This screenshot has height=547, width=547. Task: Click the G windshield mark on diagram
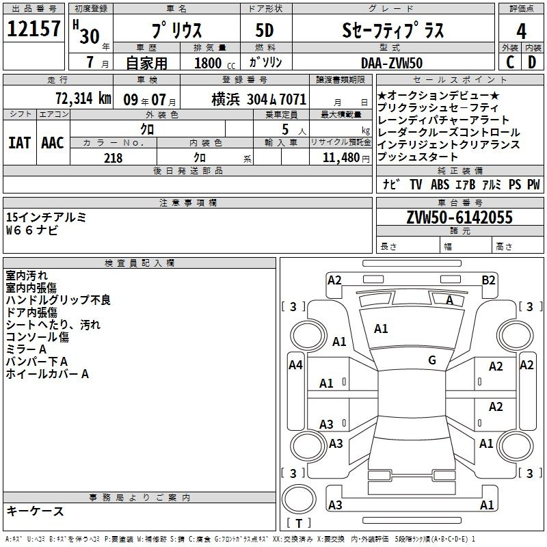click(432, 360)
